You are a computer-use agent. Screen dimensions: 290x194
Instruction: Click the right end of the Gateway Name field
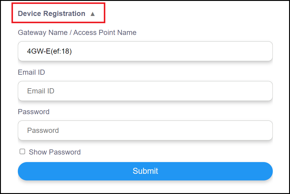(x=263, y=51)
